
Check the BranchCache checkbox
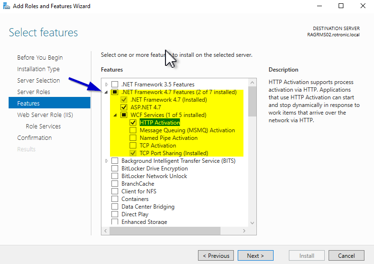[x=115, y=183]
